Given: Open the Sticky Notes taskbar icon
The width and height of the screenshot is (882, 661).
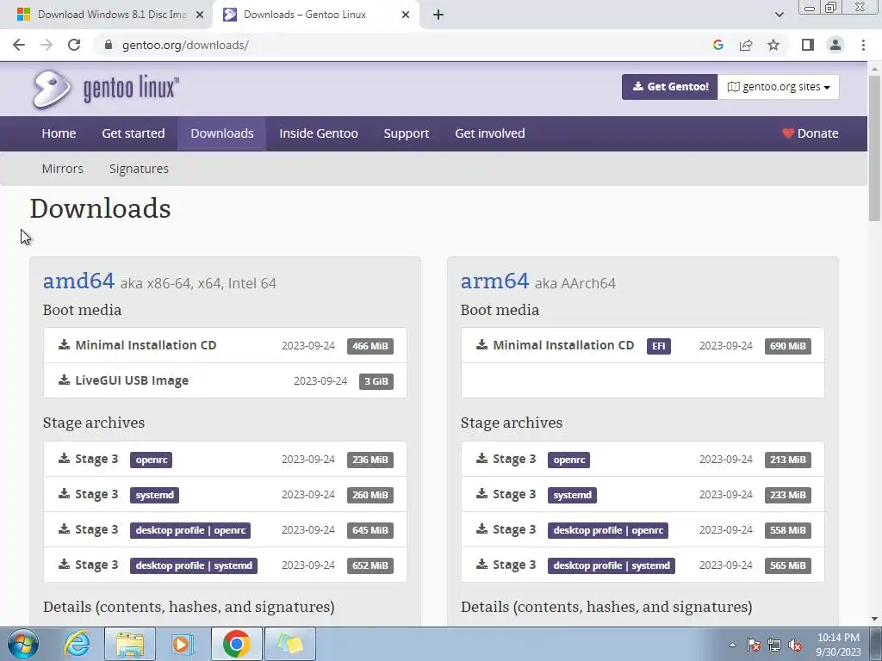Looking at the screenshot, I should coord(290,644).
